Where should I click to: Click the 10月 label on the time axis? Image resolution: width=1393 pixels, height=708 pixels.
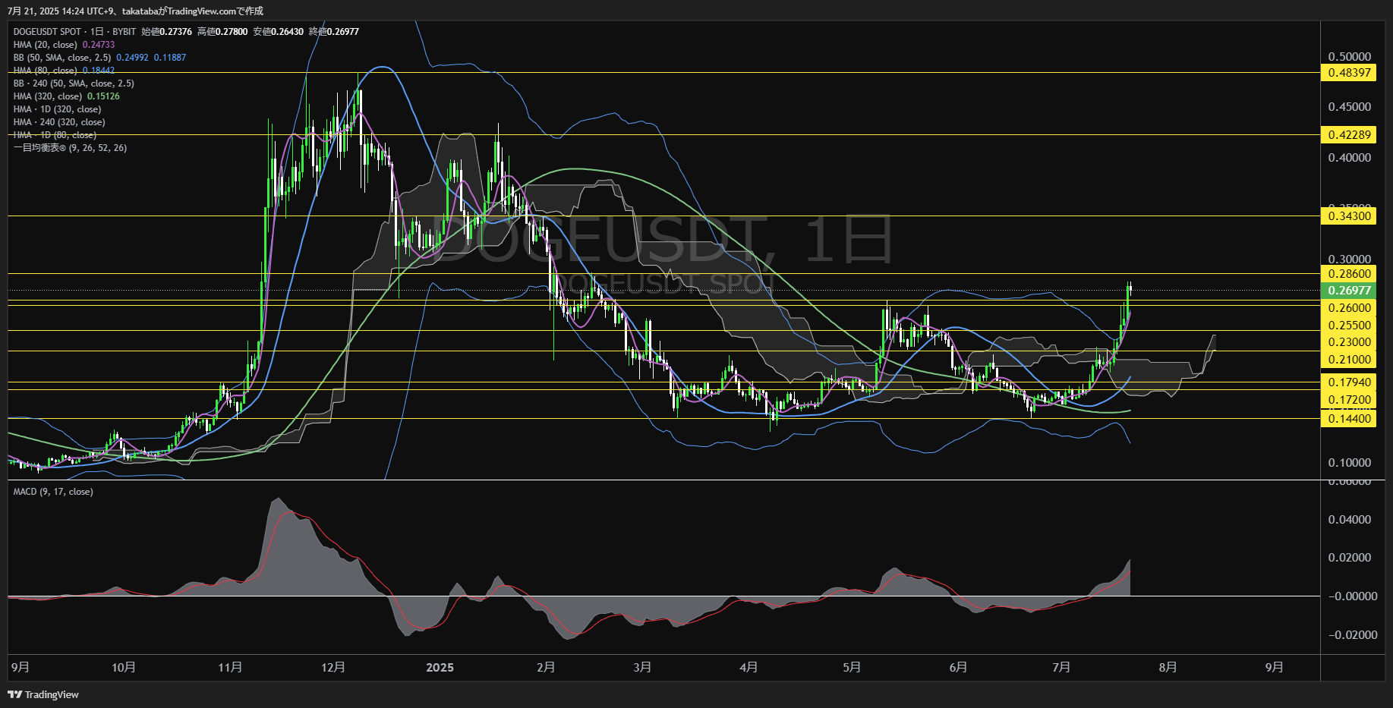pyautogui.click(x=124, y=668)
